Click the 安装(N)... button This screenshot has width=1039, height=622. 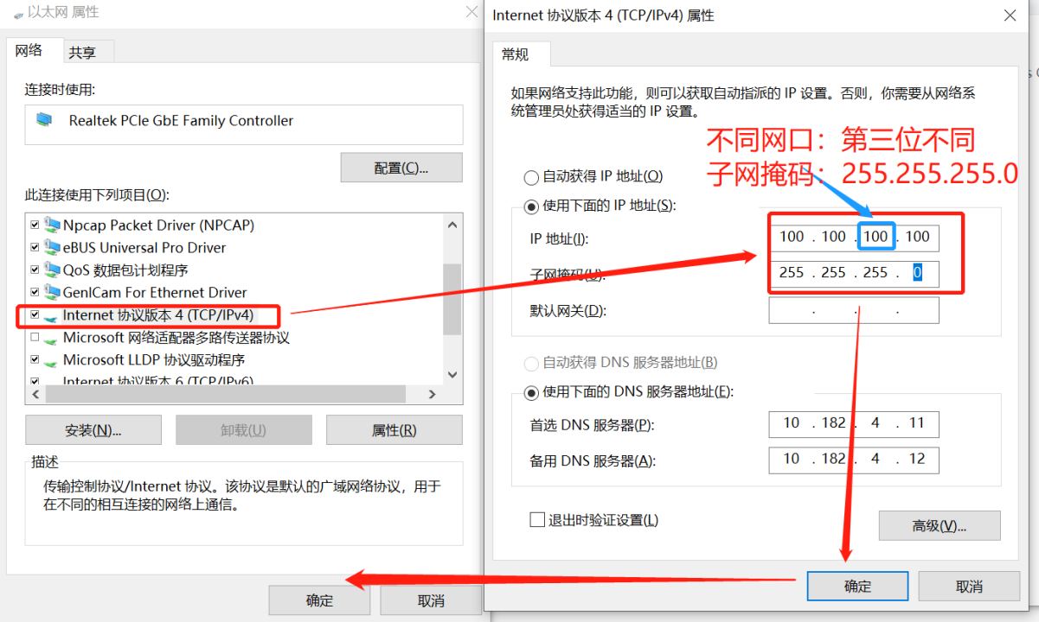click(x=93, y=430)
